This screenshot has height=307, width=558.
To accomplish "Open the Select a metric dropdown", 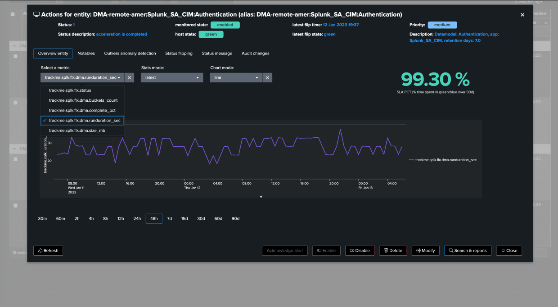I will click(x=82, y=77).
